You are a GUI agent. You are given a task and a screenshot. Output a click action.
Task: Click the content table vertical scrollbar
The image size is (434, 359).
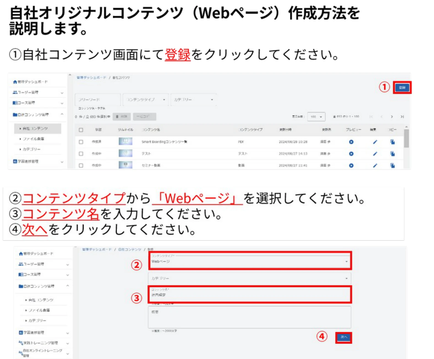406,138
